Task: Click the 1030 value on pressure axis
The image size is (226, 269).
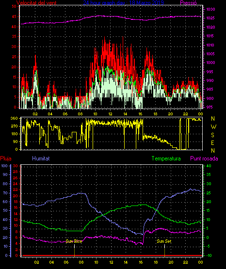Action: 210,9
